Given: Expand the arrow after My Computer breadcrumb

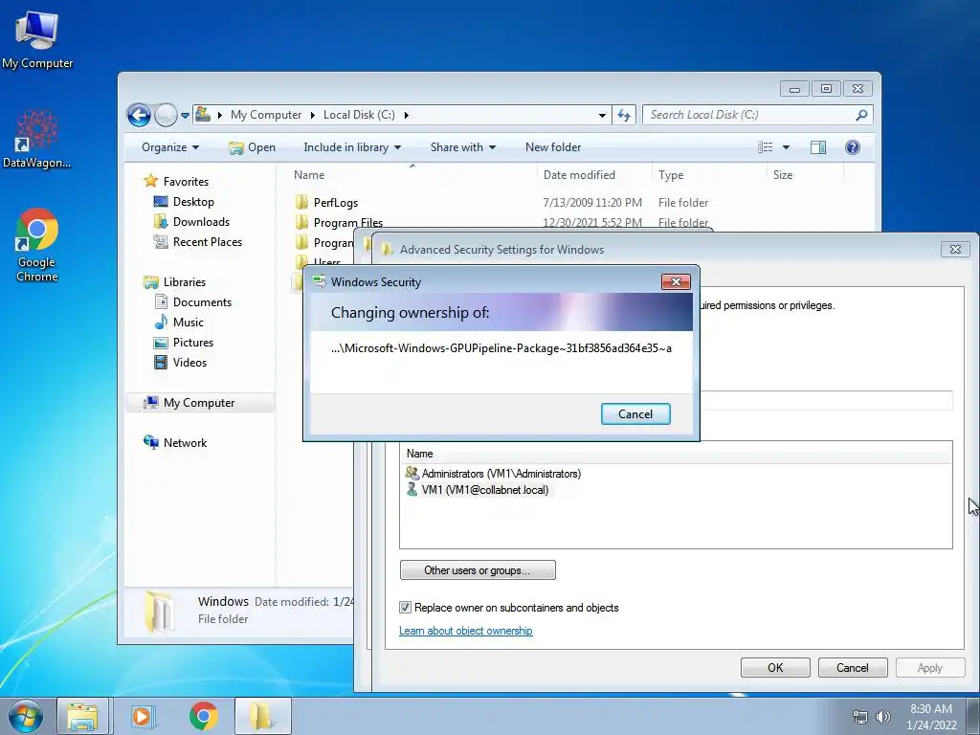Looking at the screenshot, I should tap(313, 115).
